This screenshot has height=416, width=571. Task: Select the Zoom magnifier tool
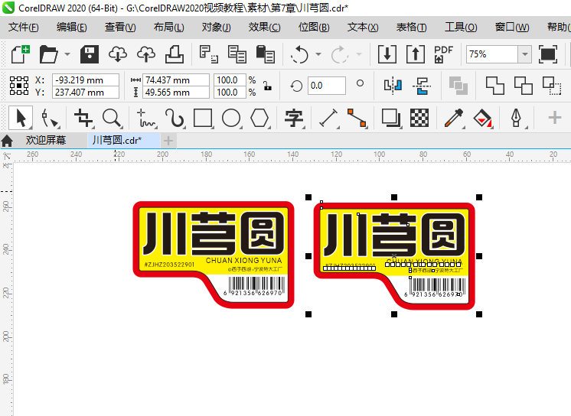[112, 118]
